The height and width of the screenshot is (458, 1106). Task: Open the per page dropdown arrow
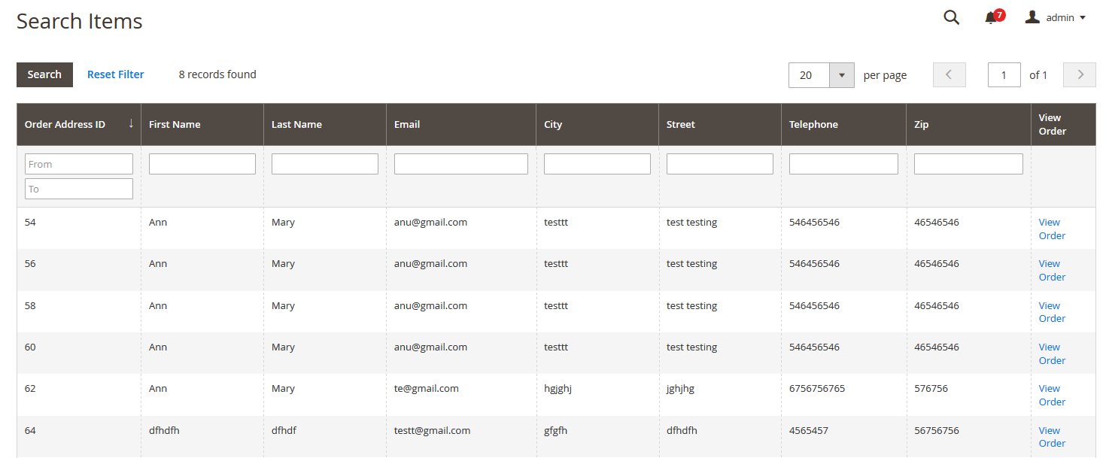pos(841,75)
